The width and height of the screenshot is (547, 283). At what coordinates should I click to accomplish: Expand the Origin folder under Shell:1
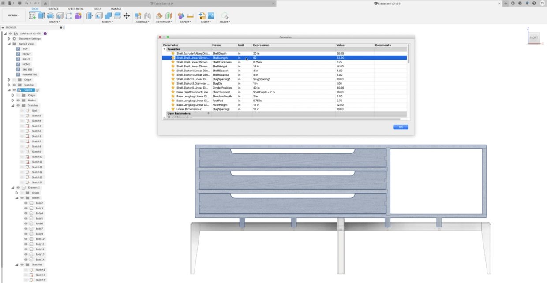point(13,95)
